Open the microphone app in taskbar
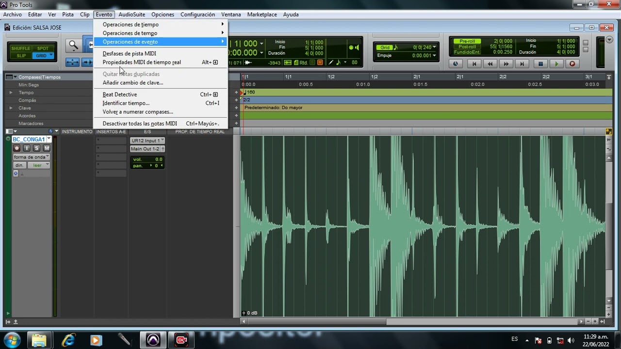 (x=124, y=340)
